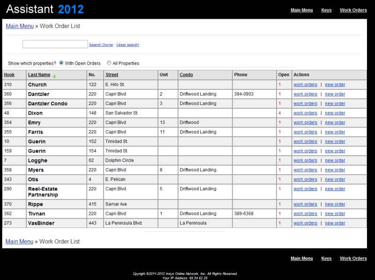The height and width of the screenshot is (280, 375).
Task: Select the All Properties radio option
Action: pyautogui.click(x=109, y=63)
